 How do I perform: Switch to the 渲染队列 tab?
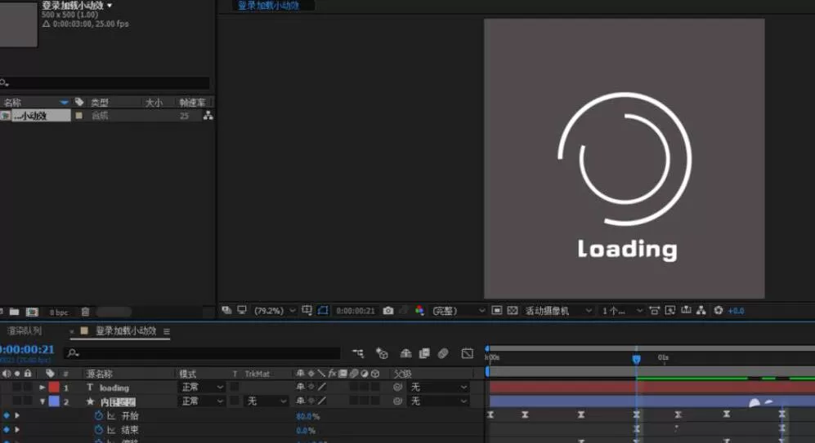coord(25,331)
